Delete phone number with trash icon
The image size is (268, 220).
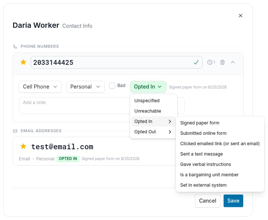pos(222,62)
